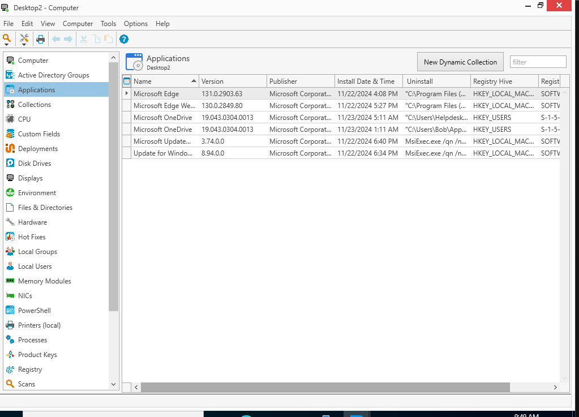This screenshot has width=579, height=417.
Task: Click the Memory Modules icon
Action: click(x=10, y=281)
